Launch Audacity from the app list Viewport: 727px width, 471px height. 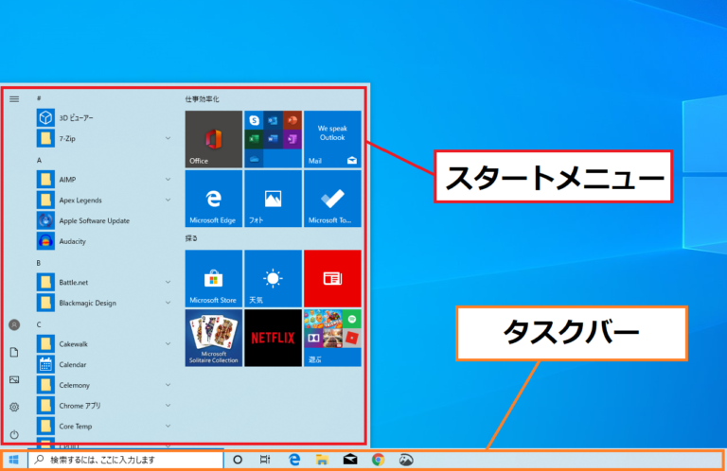pyautogui.click(x=104, y=241)
